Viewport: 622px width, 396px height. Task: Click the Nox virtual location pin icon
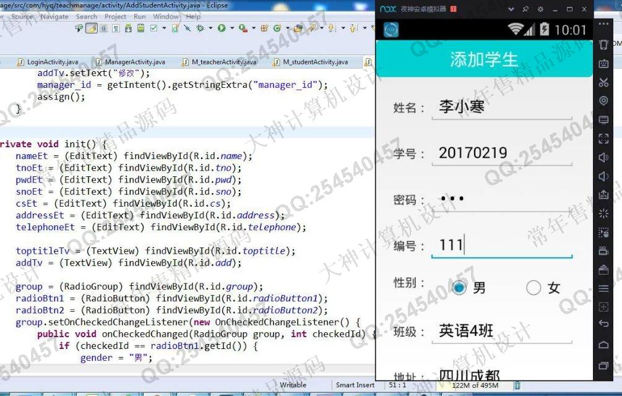pyautogui.click(x=603, y=101)
